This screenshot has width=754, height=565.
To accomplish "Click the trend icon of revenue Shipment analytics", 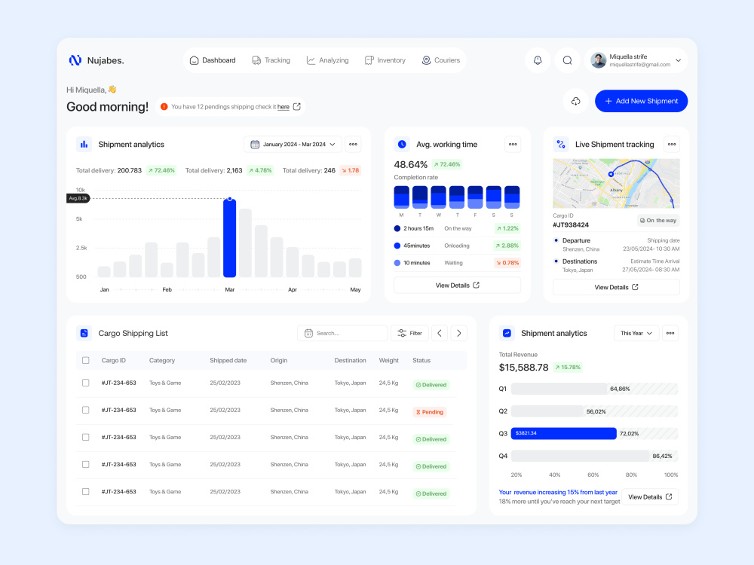I will [x=507, y=333].
